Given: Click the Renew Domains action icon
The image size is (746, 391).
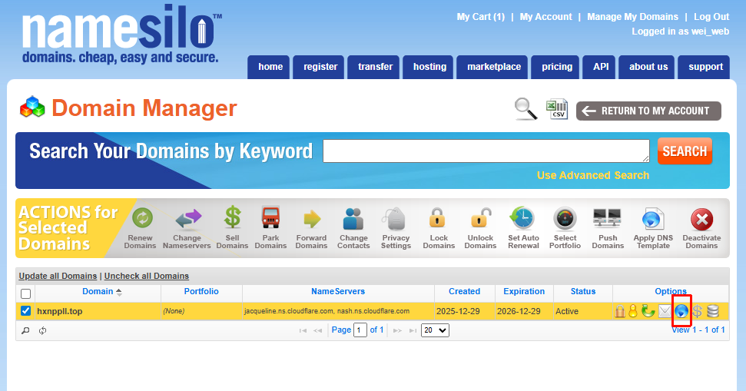Looking at the screenshot, I should tap(142, 218).
